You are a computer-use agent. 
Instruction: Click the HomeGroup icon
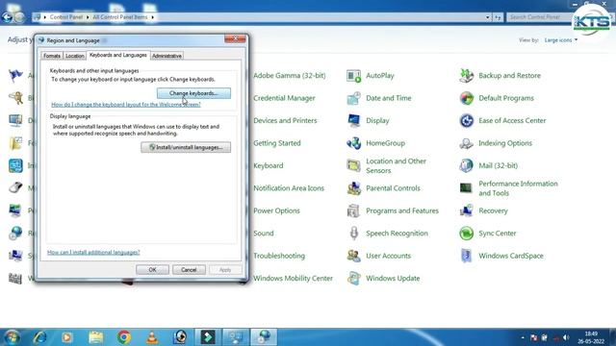tap(353, 143)
